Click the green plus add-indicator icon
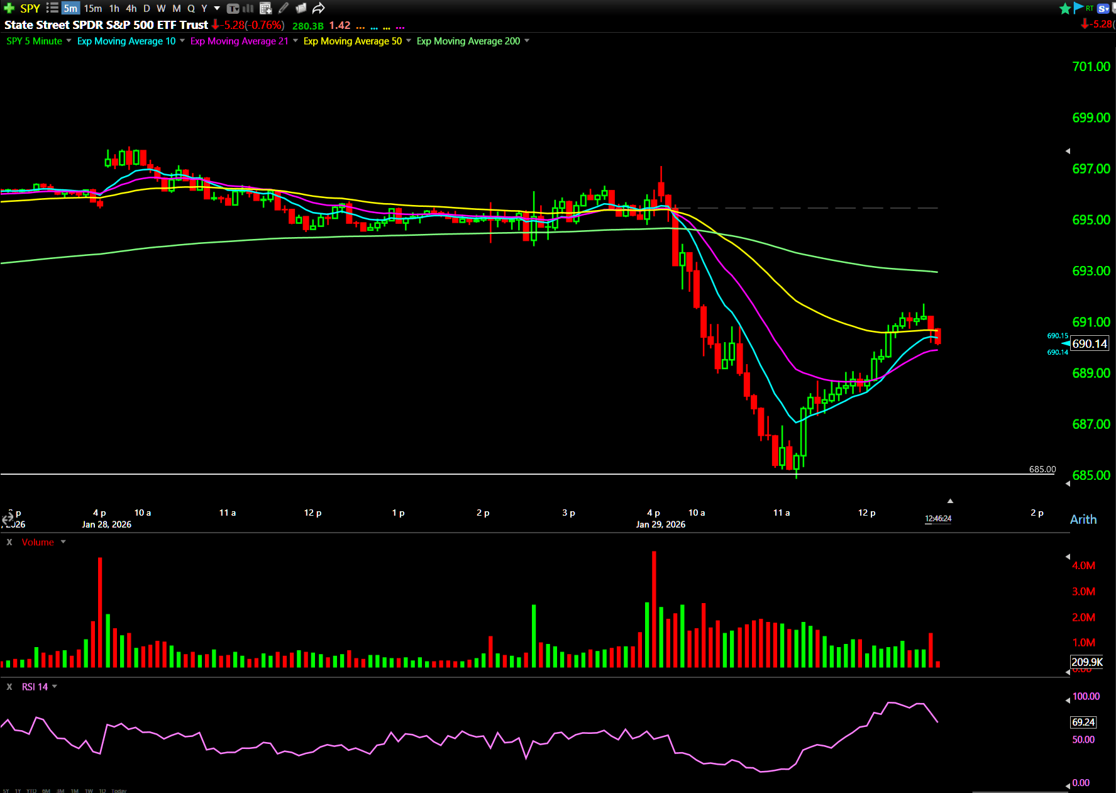 point(9,8)
